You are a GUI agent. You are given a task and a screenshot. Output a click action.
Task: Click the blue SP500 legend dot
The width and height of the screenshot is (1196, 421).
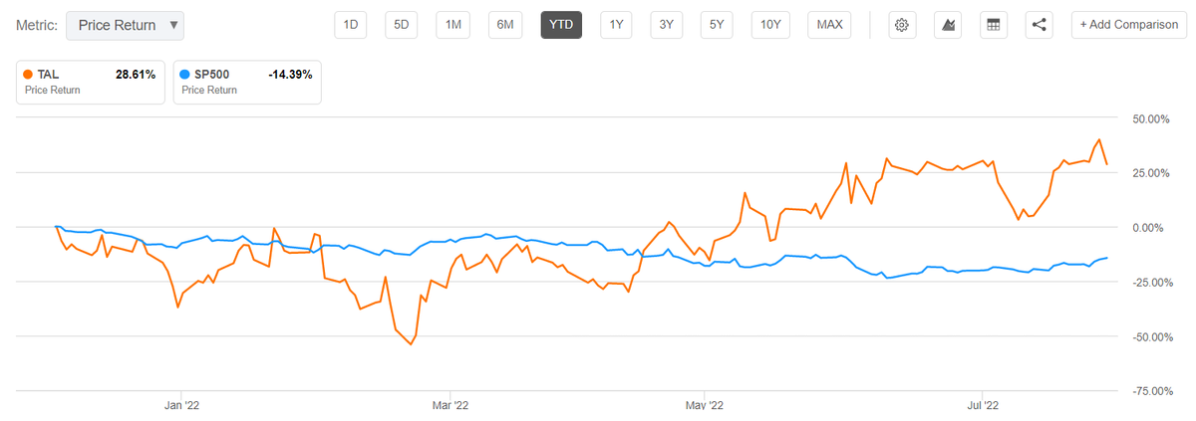(187, 75)
